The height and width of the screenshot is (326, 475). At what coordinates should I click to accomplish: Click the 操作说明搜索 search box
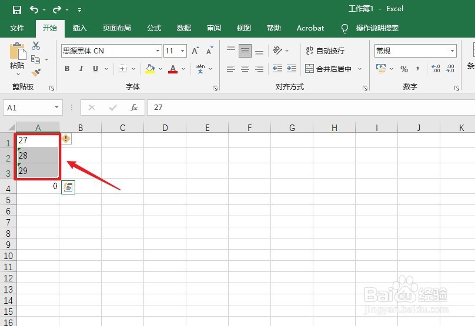(377, 28)
